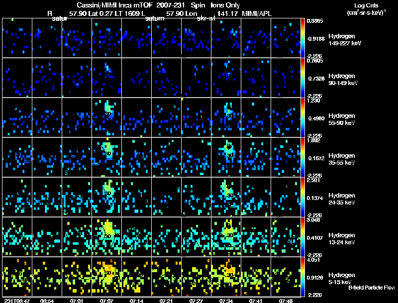Select the Hydrogen 149-227 keV panel at 07:01
The image size is (398, 303).
click(77, 38)
